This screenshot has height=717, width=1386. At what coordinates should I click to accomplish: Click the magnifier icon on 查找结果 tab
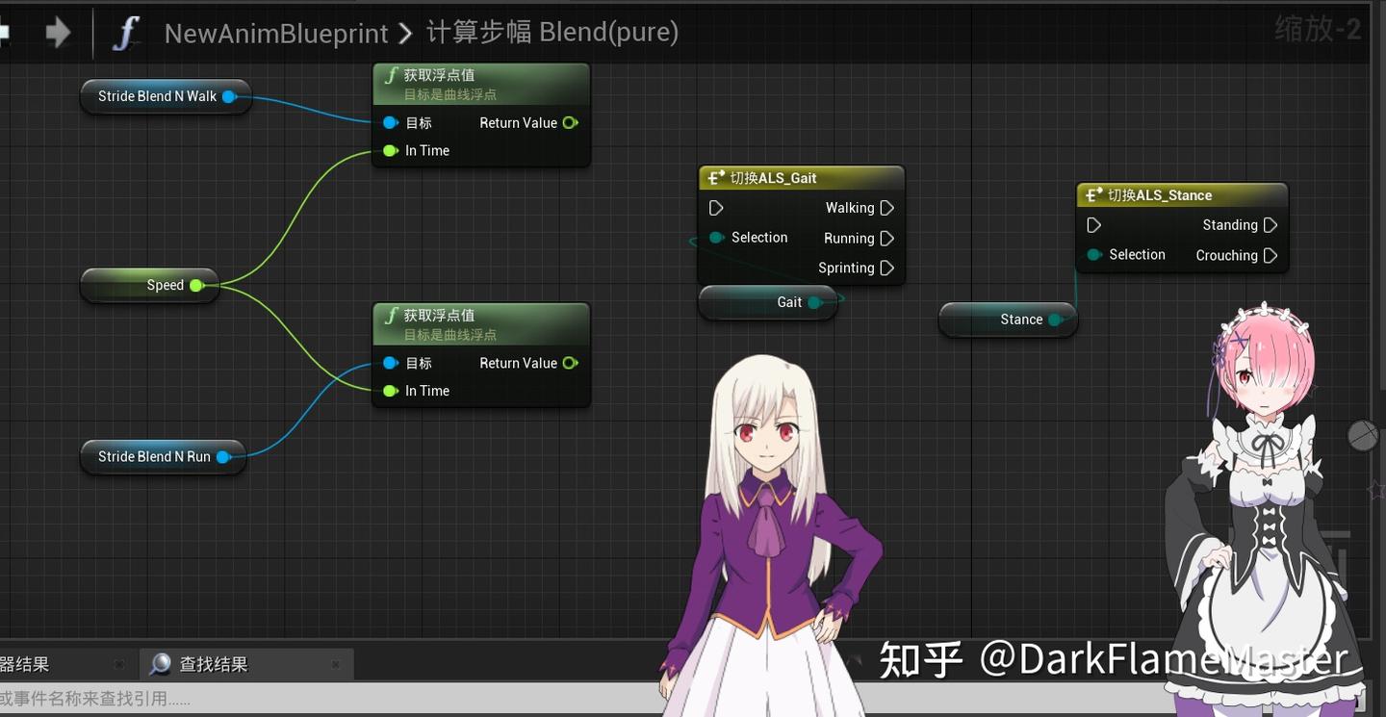tap(160, 664)
